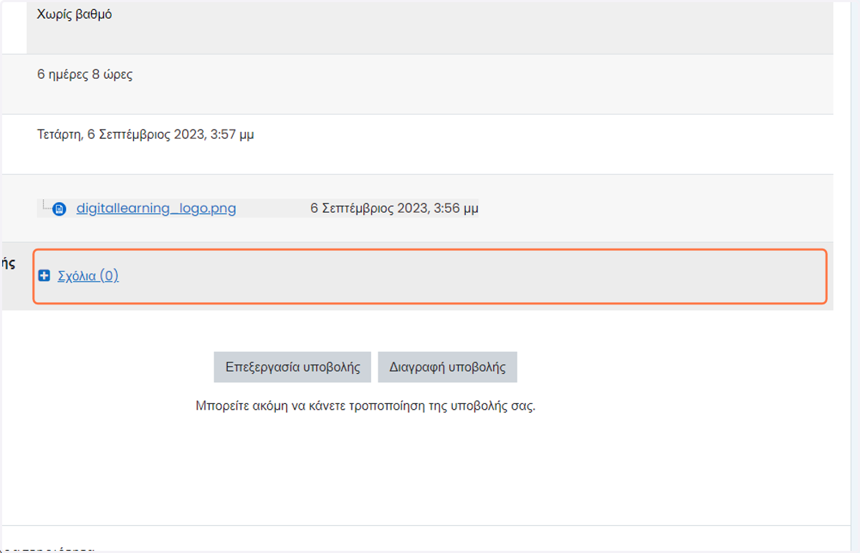Click the Επεξεργασία υποβολής button
Screen dimensions: 860x553
tap(292, 367)
